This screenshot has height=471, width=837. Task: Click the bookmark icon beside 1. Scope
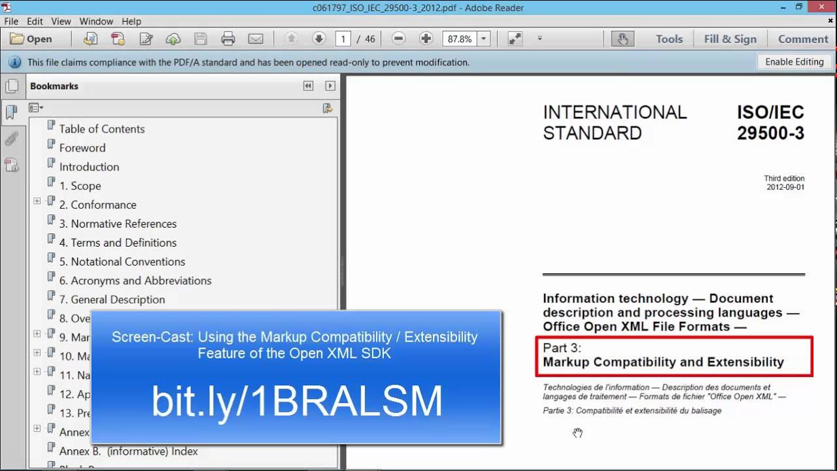51,182
